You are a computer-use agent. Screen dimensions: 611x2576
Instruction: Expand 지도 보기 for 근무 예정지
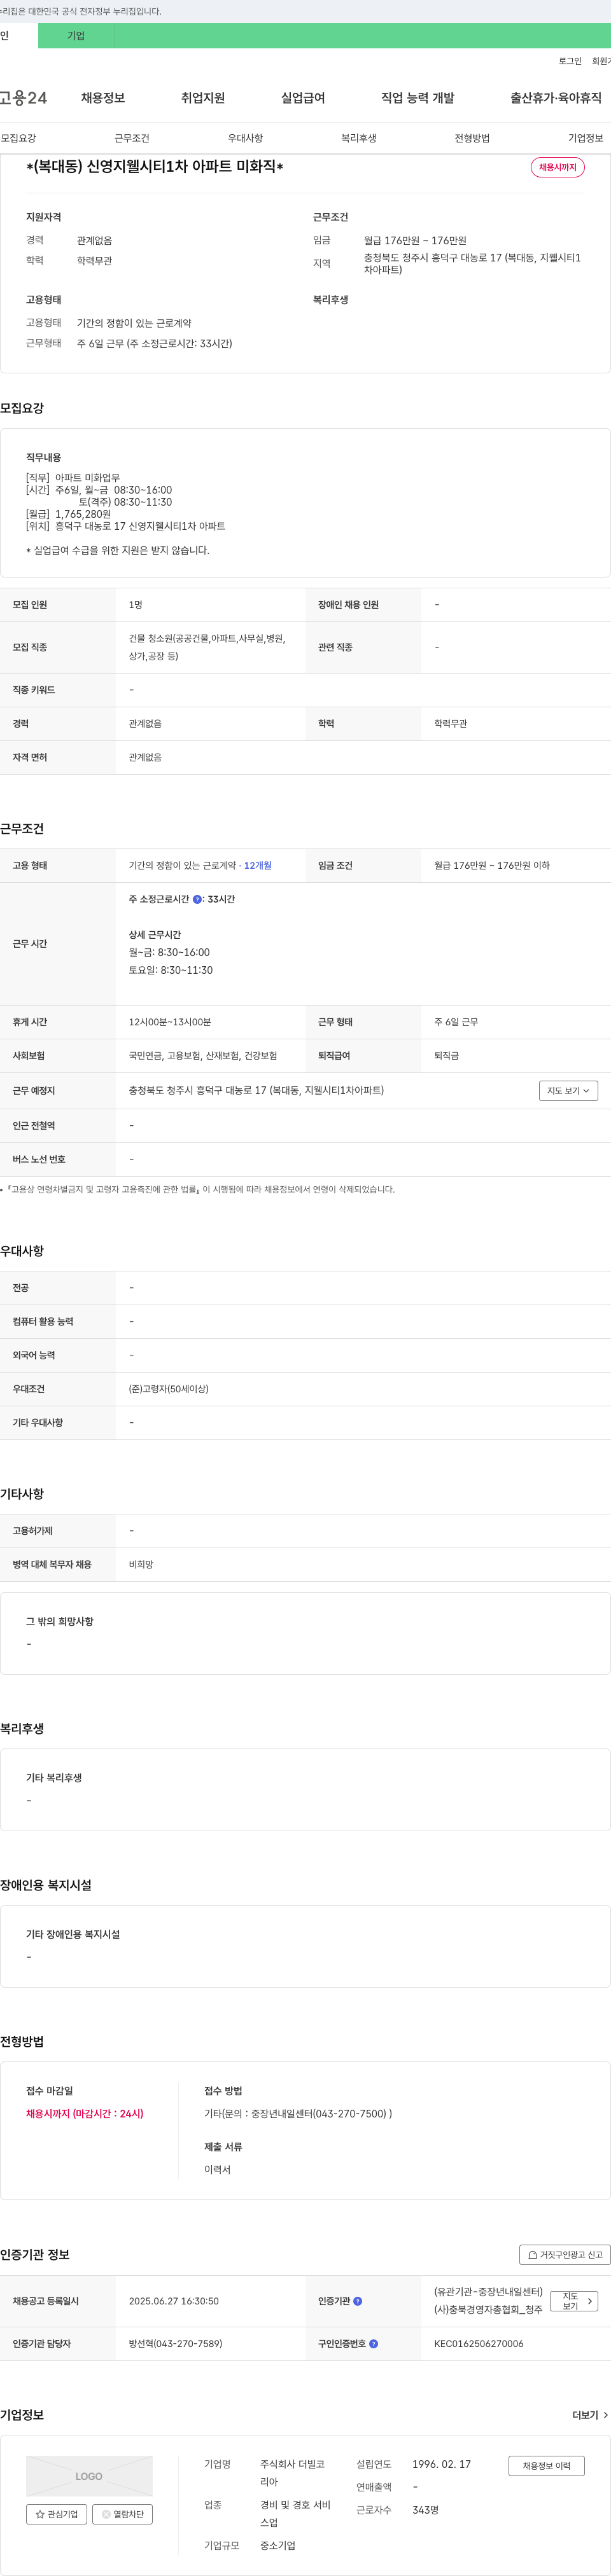tap(569, 1090)
